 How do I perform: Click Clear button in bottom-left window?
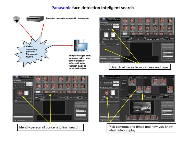point(16,100)
